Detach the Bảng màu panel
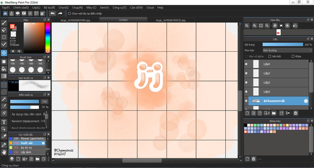This screenshot has width=314, height=168. pyautogui.click(x=308, y=121)
